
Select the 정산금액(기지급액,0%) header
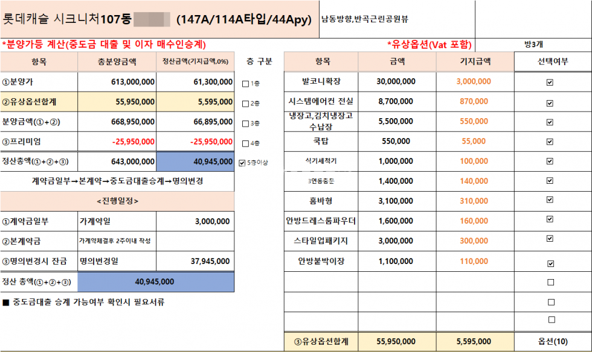tap(195, 62)
